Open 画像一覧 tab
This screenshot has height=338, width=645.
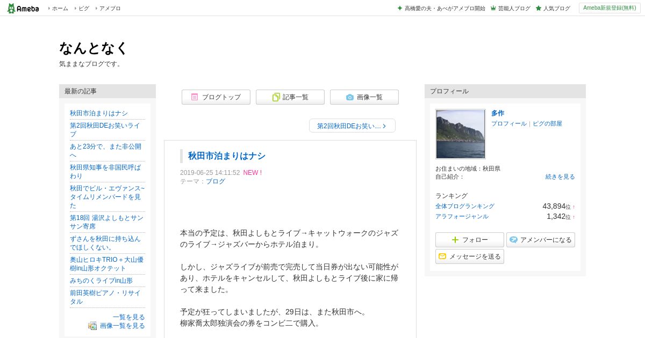(364, 97)
